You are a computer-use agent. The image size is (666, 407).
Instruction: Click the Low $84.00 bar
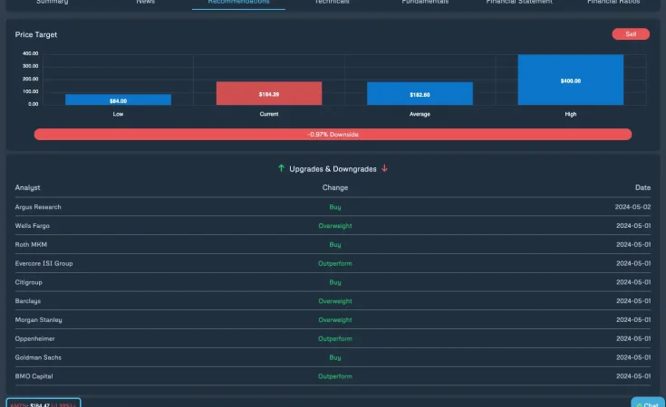pos(118,99)
